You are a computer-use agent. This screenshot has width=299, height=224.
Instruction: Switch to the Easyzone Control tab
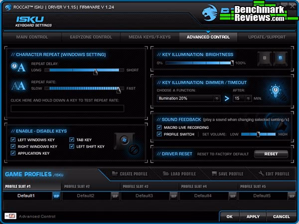click(x=91, y=37)
